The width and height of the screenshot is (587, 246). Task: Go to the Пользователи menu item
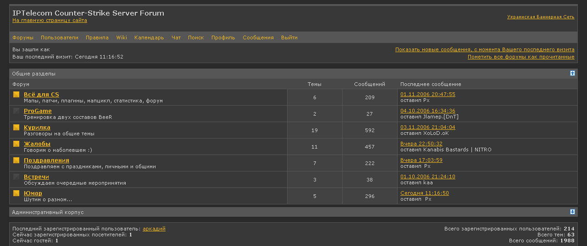click(60, 37)
